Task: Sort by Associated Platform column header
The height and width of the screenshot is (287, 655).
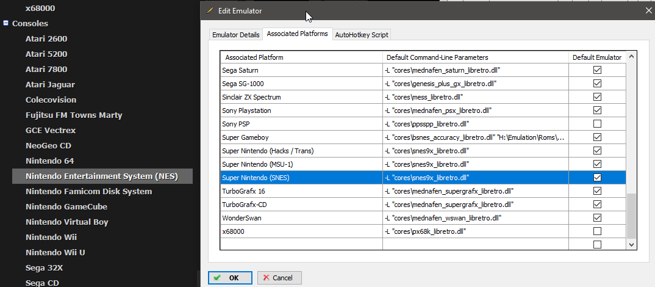Action: (x=302, y=57)
